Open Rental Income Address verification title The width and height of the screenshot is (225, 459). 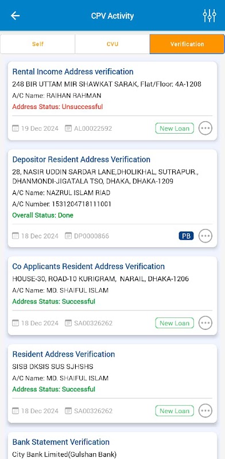73,72
